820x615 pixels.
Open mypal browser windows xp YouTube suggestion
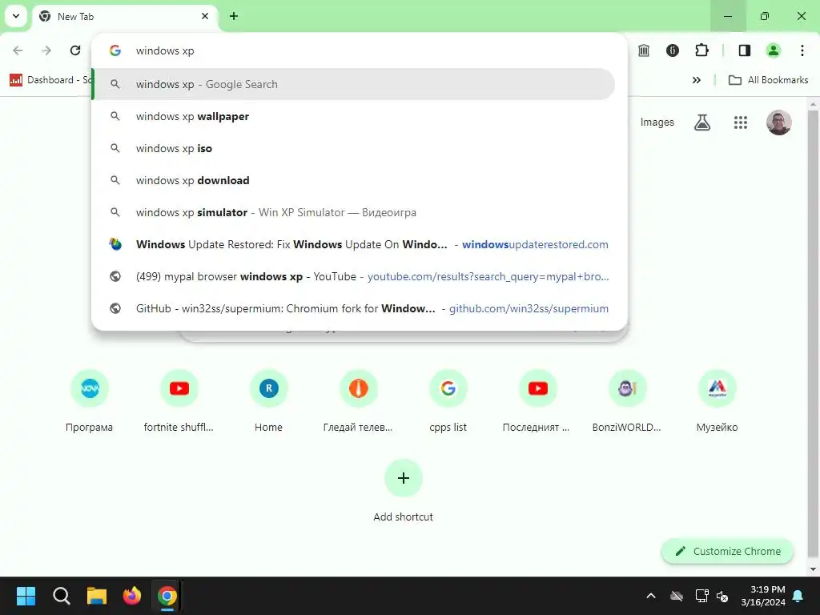(x=353, y=276)
